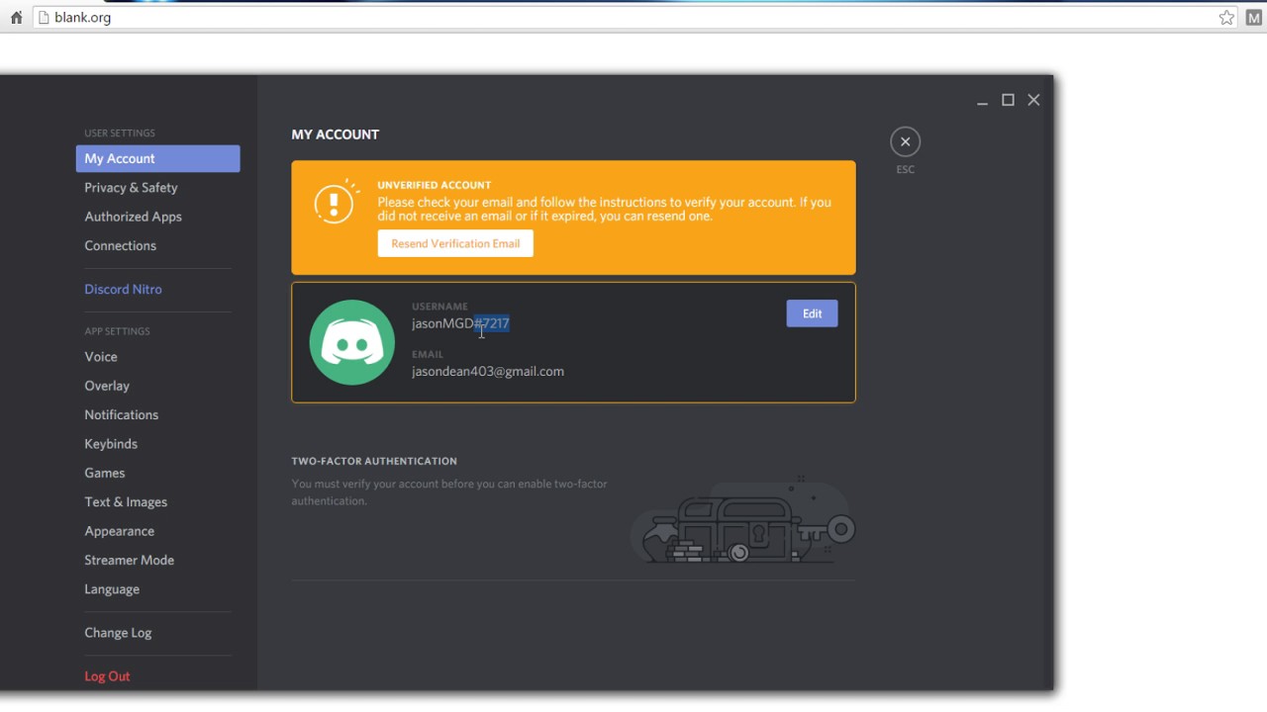Image resolution: width=1267 pixels, height=712 pixels.
Task: Click the green Discord avatar image
Action: coord(351,342)
